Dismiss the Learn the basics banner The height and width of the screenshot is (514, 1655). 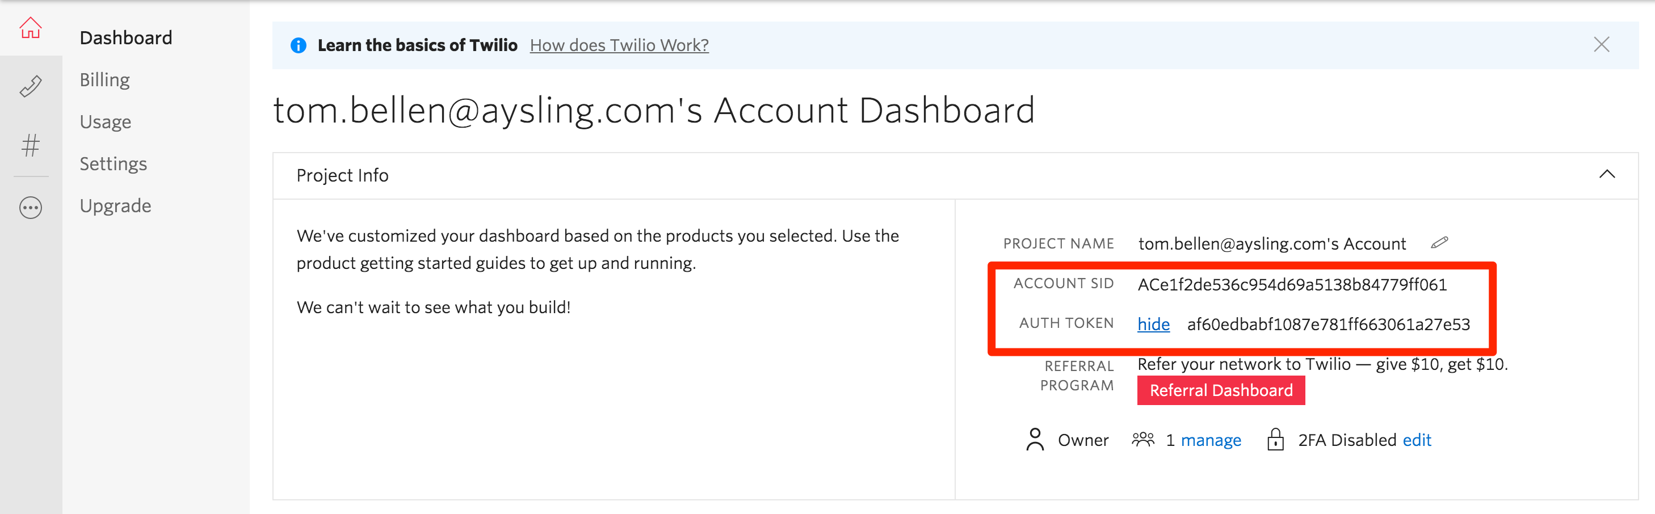(x=1601, y=44)
